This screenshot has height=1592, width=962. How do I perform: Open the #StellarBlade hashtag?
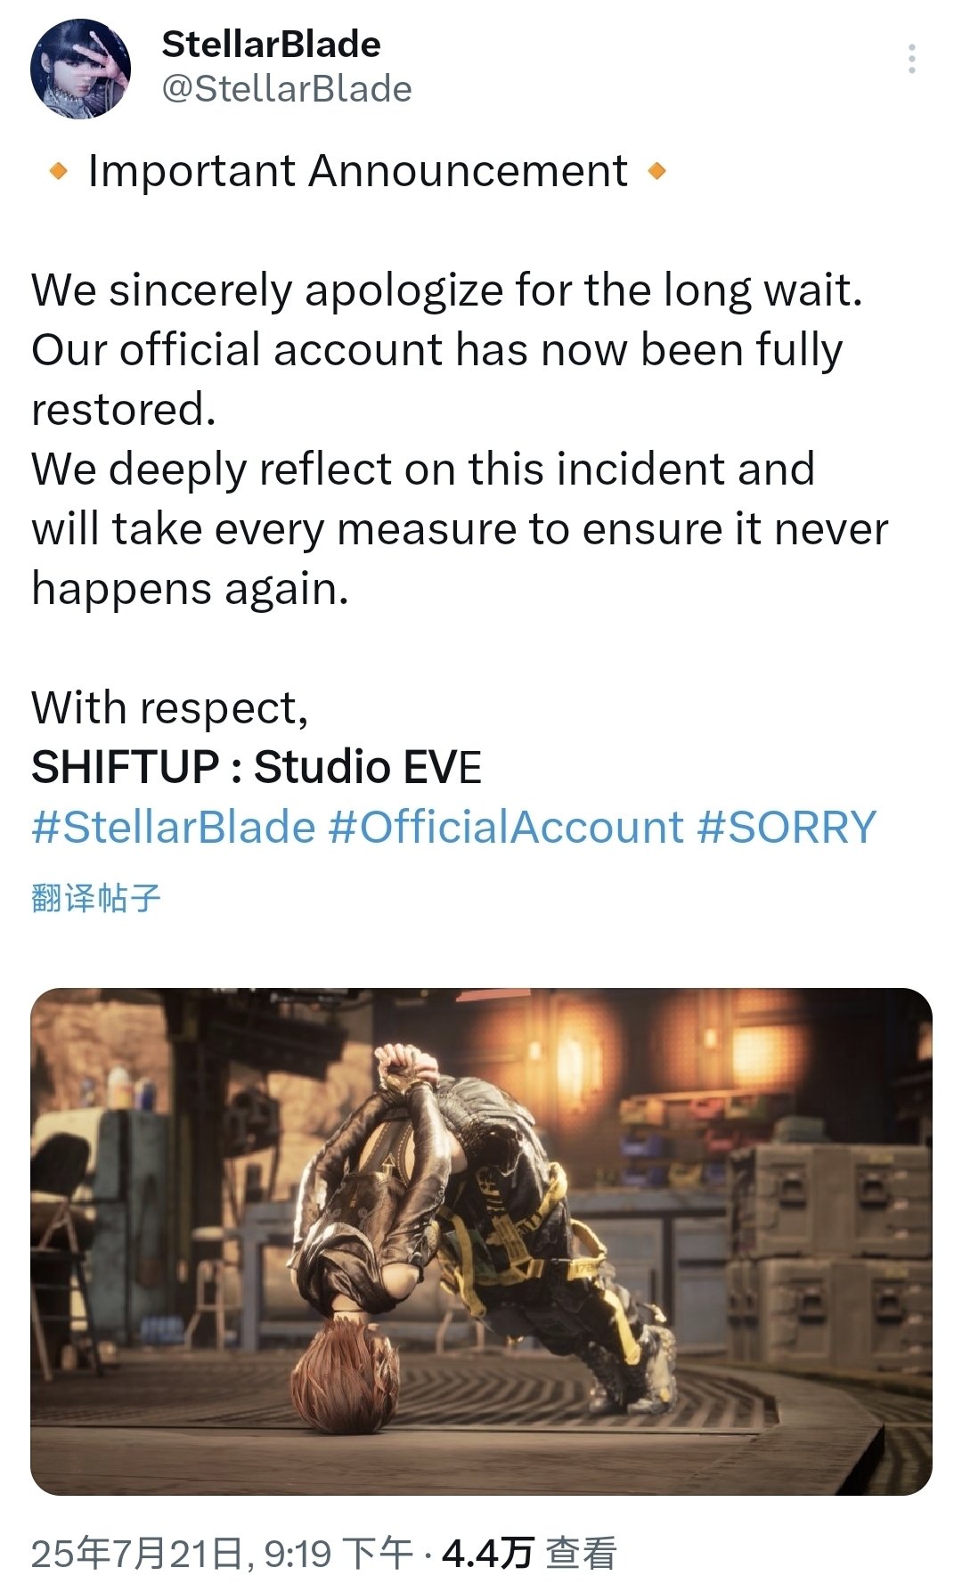(174, 827)
